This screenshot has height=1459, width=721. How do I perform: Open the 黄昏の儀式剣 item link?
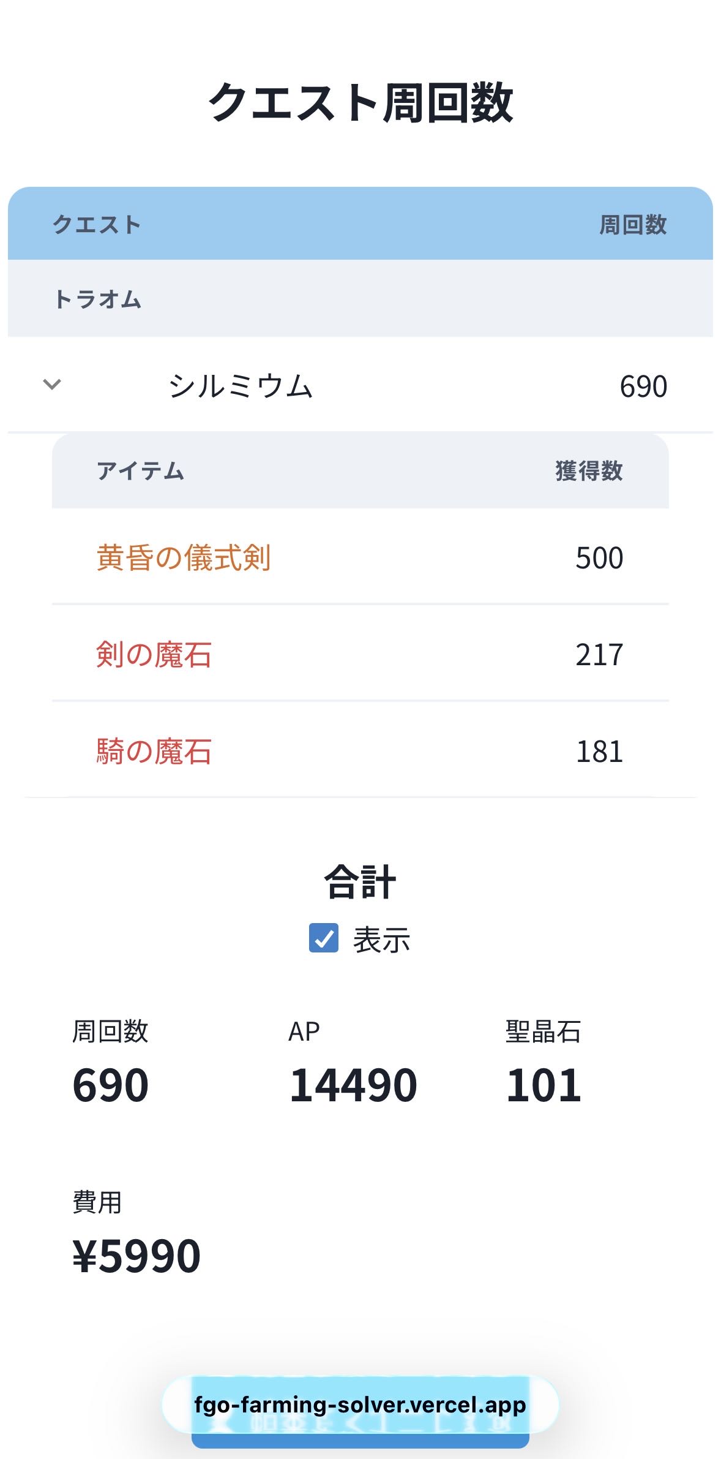(x=184, y=557)
